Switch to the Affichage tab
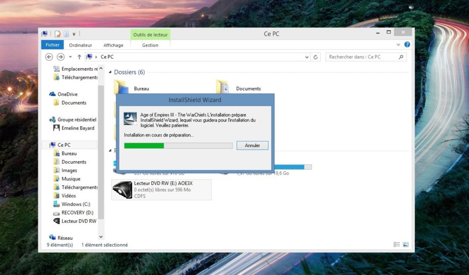Viewport: 469px width, 275px height. click(113, 45)
